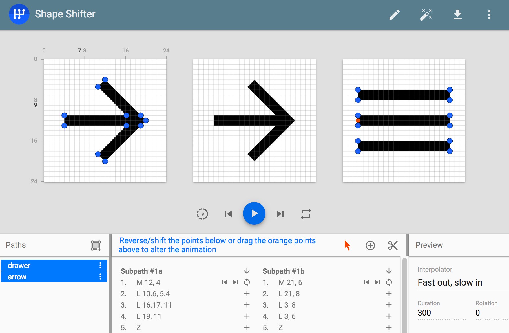Collapse Subpath #1a with arrow
509x333 pixels.
click(x=247, y=271)
